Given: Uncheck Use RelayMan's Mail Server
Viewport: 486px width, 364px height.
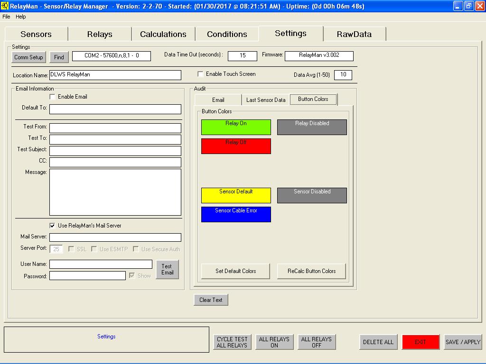Looking at the screenshot, I should pyautogui.click(x=53, y=226).
